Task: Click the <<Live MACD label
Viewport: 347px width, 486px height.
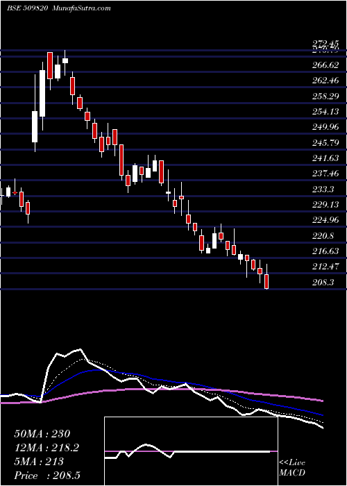Action: [x=292, y=468]
